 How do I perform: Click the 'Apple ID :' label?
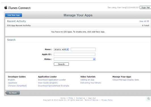click(x=47, y=54)
